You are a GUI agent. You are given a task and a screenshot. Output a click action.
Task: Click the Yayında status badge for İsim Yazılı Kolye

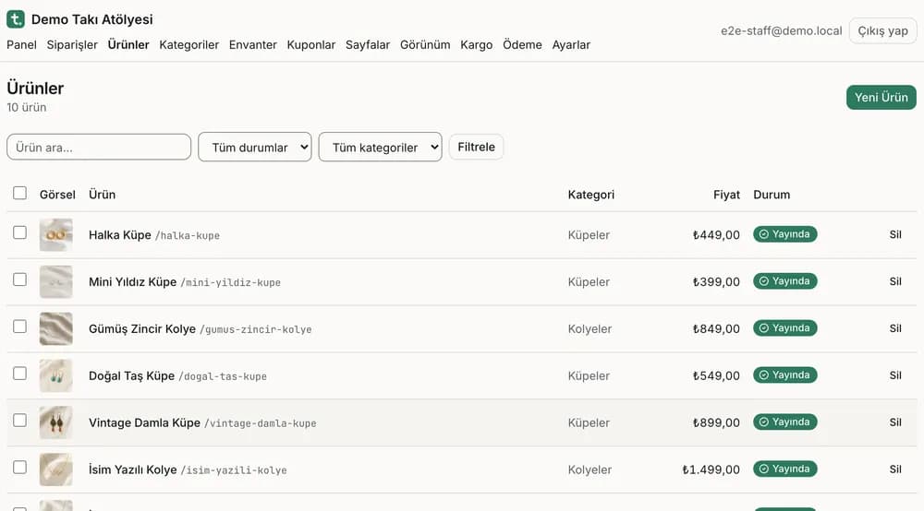click(784, 469)
